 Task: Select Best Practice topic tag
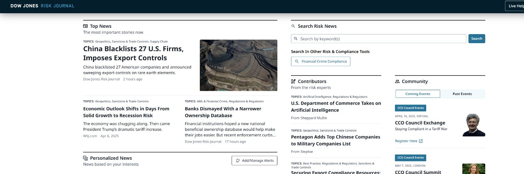312,163
